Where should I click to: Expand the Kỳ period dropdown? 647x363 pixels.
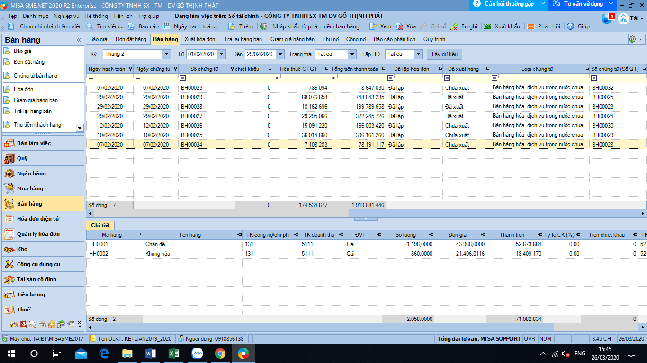[166, 54]
